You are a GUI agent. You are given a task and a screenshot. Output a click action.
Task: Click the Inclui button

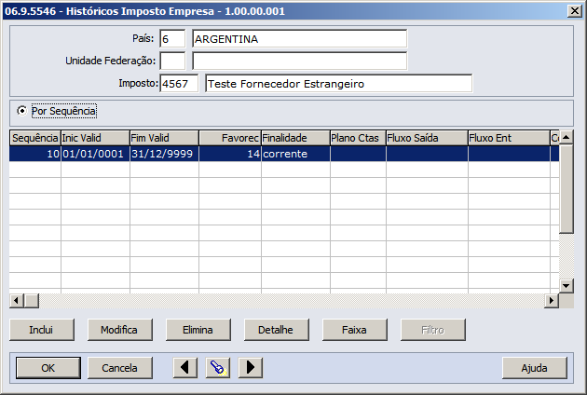[42, 330]
